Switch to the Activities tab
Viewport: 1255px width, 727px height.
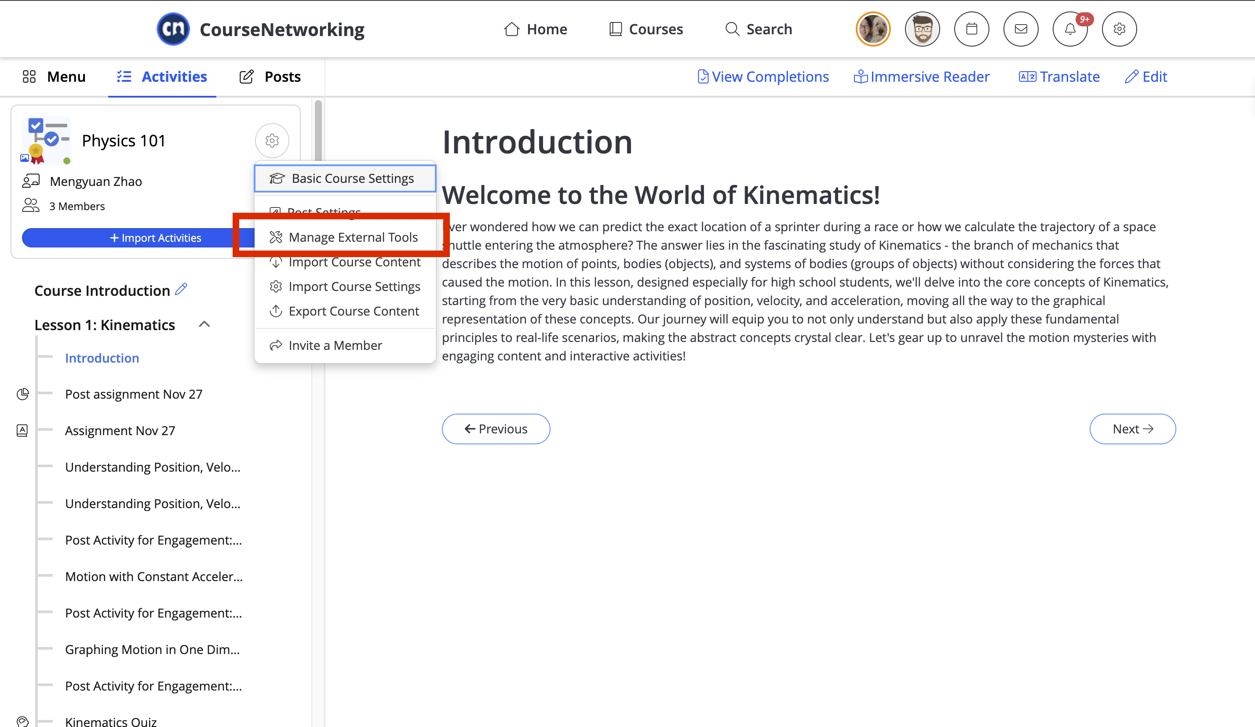click(x=162, y=76)
